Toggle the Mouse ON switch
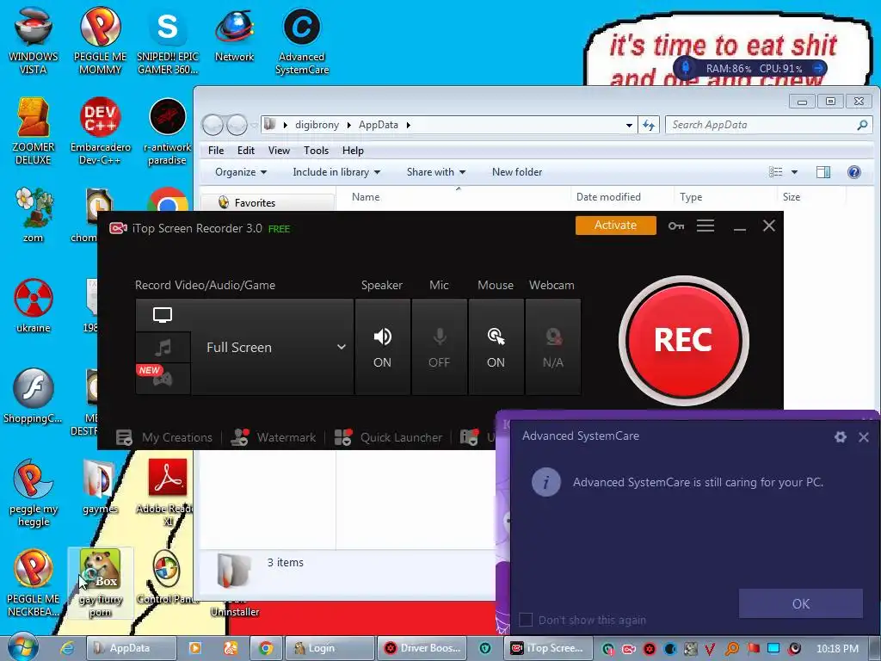The image size is (881, 661). point(496,347)
